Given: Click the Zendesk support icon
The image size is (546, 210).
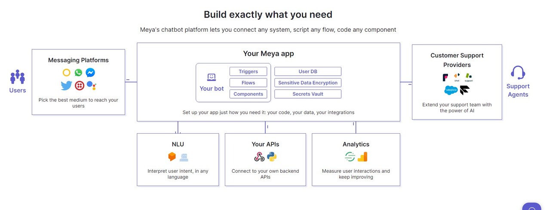Looking at the screenshot, I should pos(469,77).
